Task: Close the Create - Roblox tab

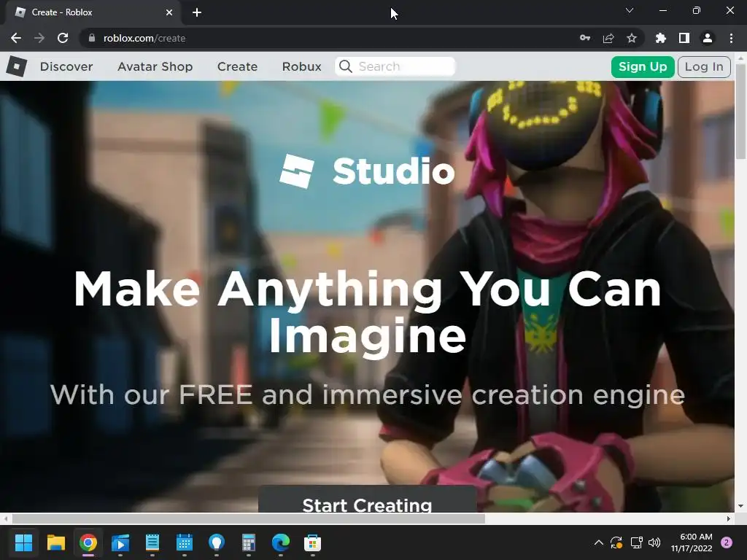Action: click(169, 12)
